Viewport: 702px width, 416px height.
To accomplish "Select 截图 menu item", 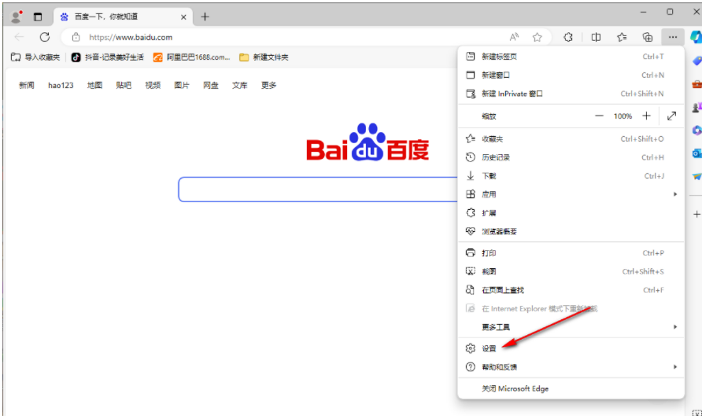I will pyautogui.click(x=571, y=271).
